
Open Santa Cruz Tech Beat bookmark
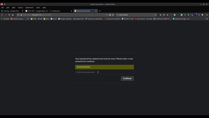[x=94, y=19]
